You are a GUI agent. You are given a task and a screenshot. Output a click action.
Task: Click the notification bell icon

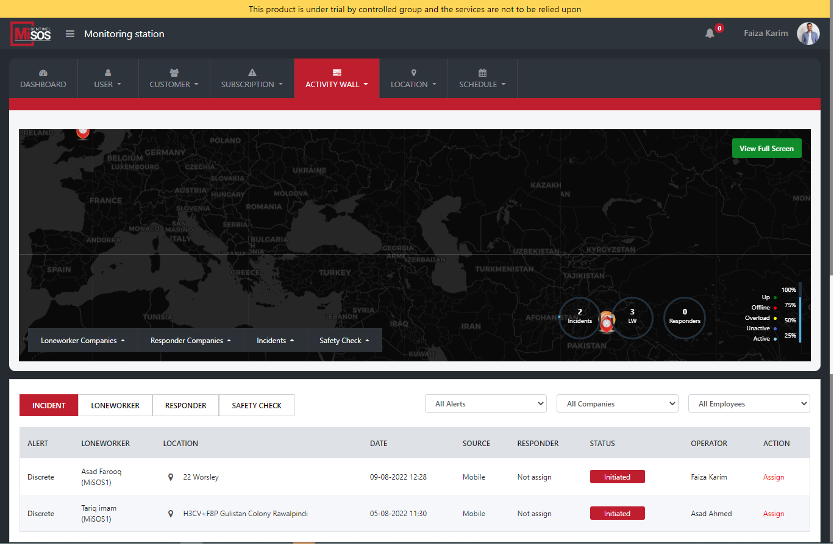(x=710, y=34)
